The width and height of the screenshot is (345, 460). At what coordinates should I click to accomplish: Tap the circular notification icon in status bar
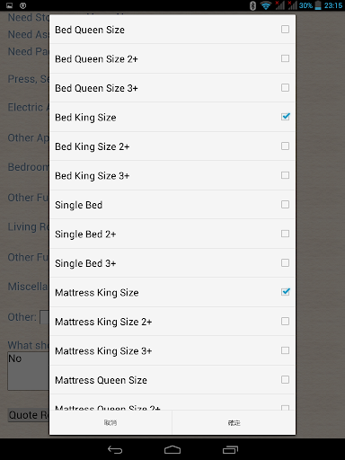[x=23, y=5]
